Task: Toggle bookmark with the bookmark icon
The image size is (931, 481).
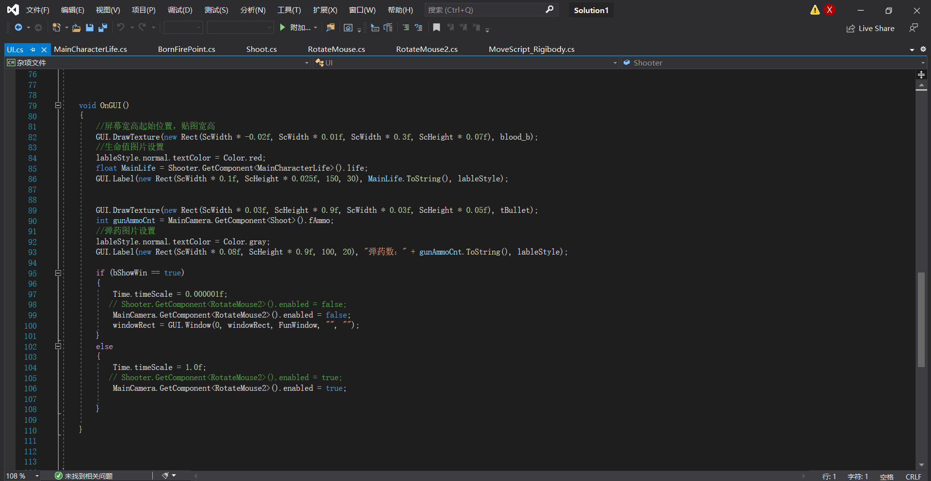Action: [436, 28]
